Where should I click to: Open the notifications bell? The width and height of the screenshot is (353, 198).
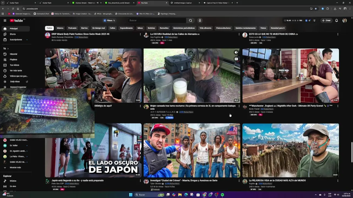tap(336, 21)
